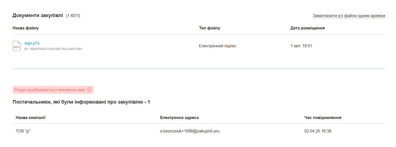Click the "Електронна адреса" column header
Image resolution: width=396 pixels, height=147 pixels.
tap(179, 118)
